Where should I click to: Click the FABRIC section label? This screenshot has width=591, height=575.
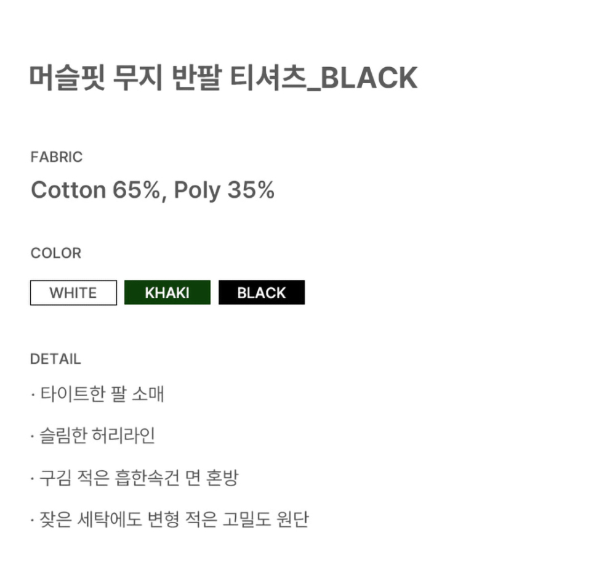coord(56,157)
